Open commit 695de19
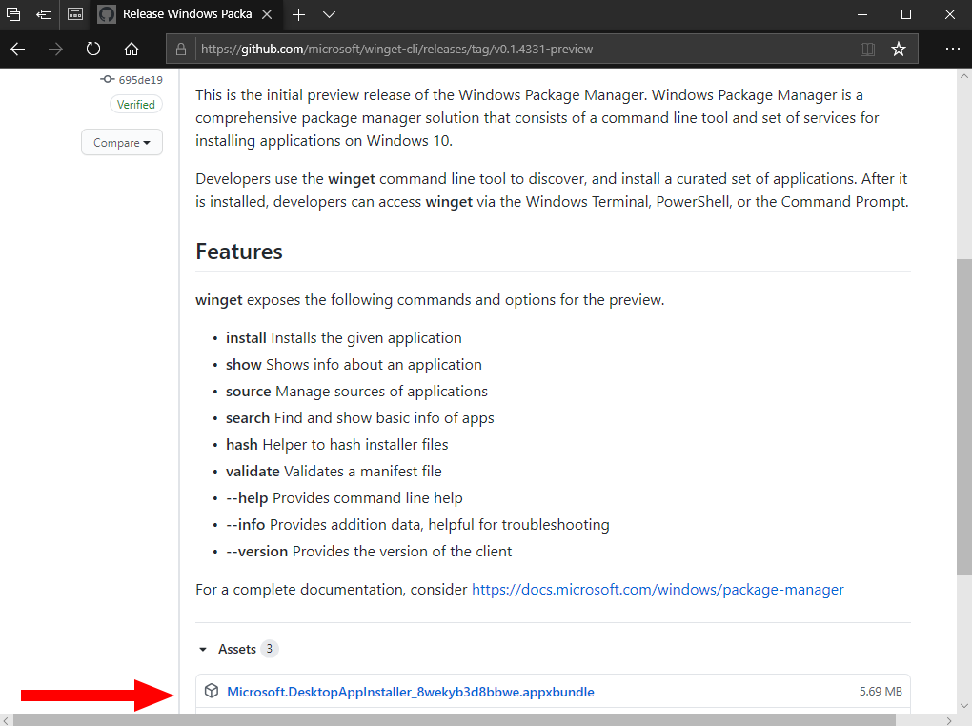This screenshot has height=726, width=972. point(140,80)
